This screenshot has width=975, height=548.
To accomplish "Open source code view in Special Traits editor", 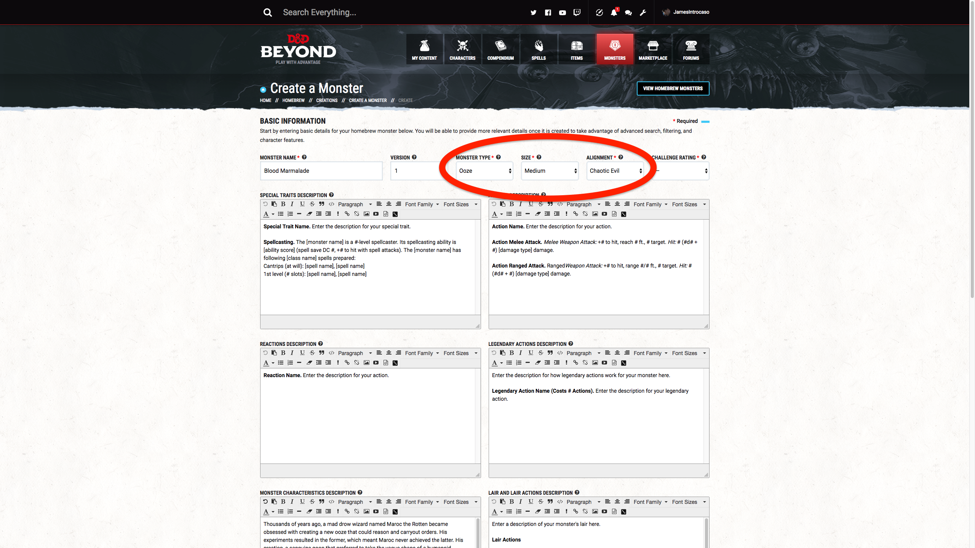I will 331,204.
